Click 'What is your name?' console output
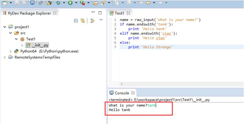The width and height of the screenshot is (244, 125). pyautogui.click(x=128, y=105)
